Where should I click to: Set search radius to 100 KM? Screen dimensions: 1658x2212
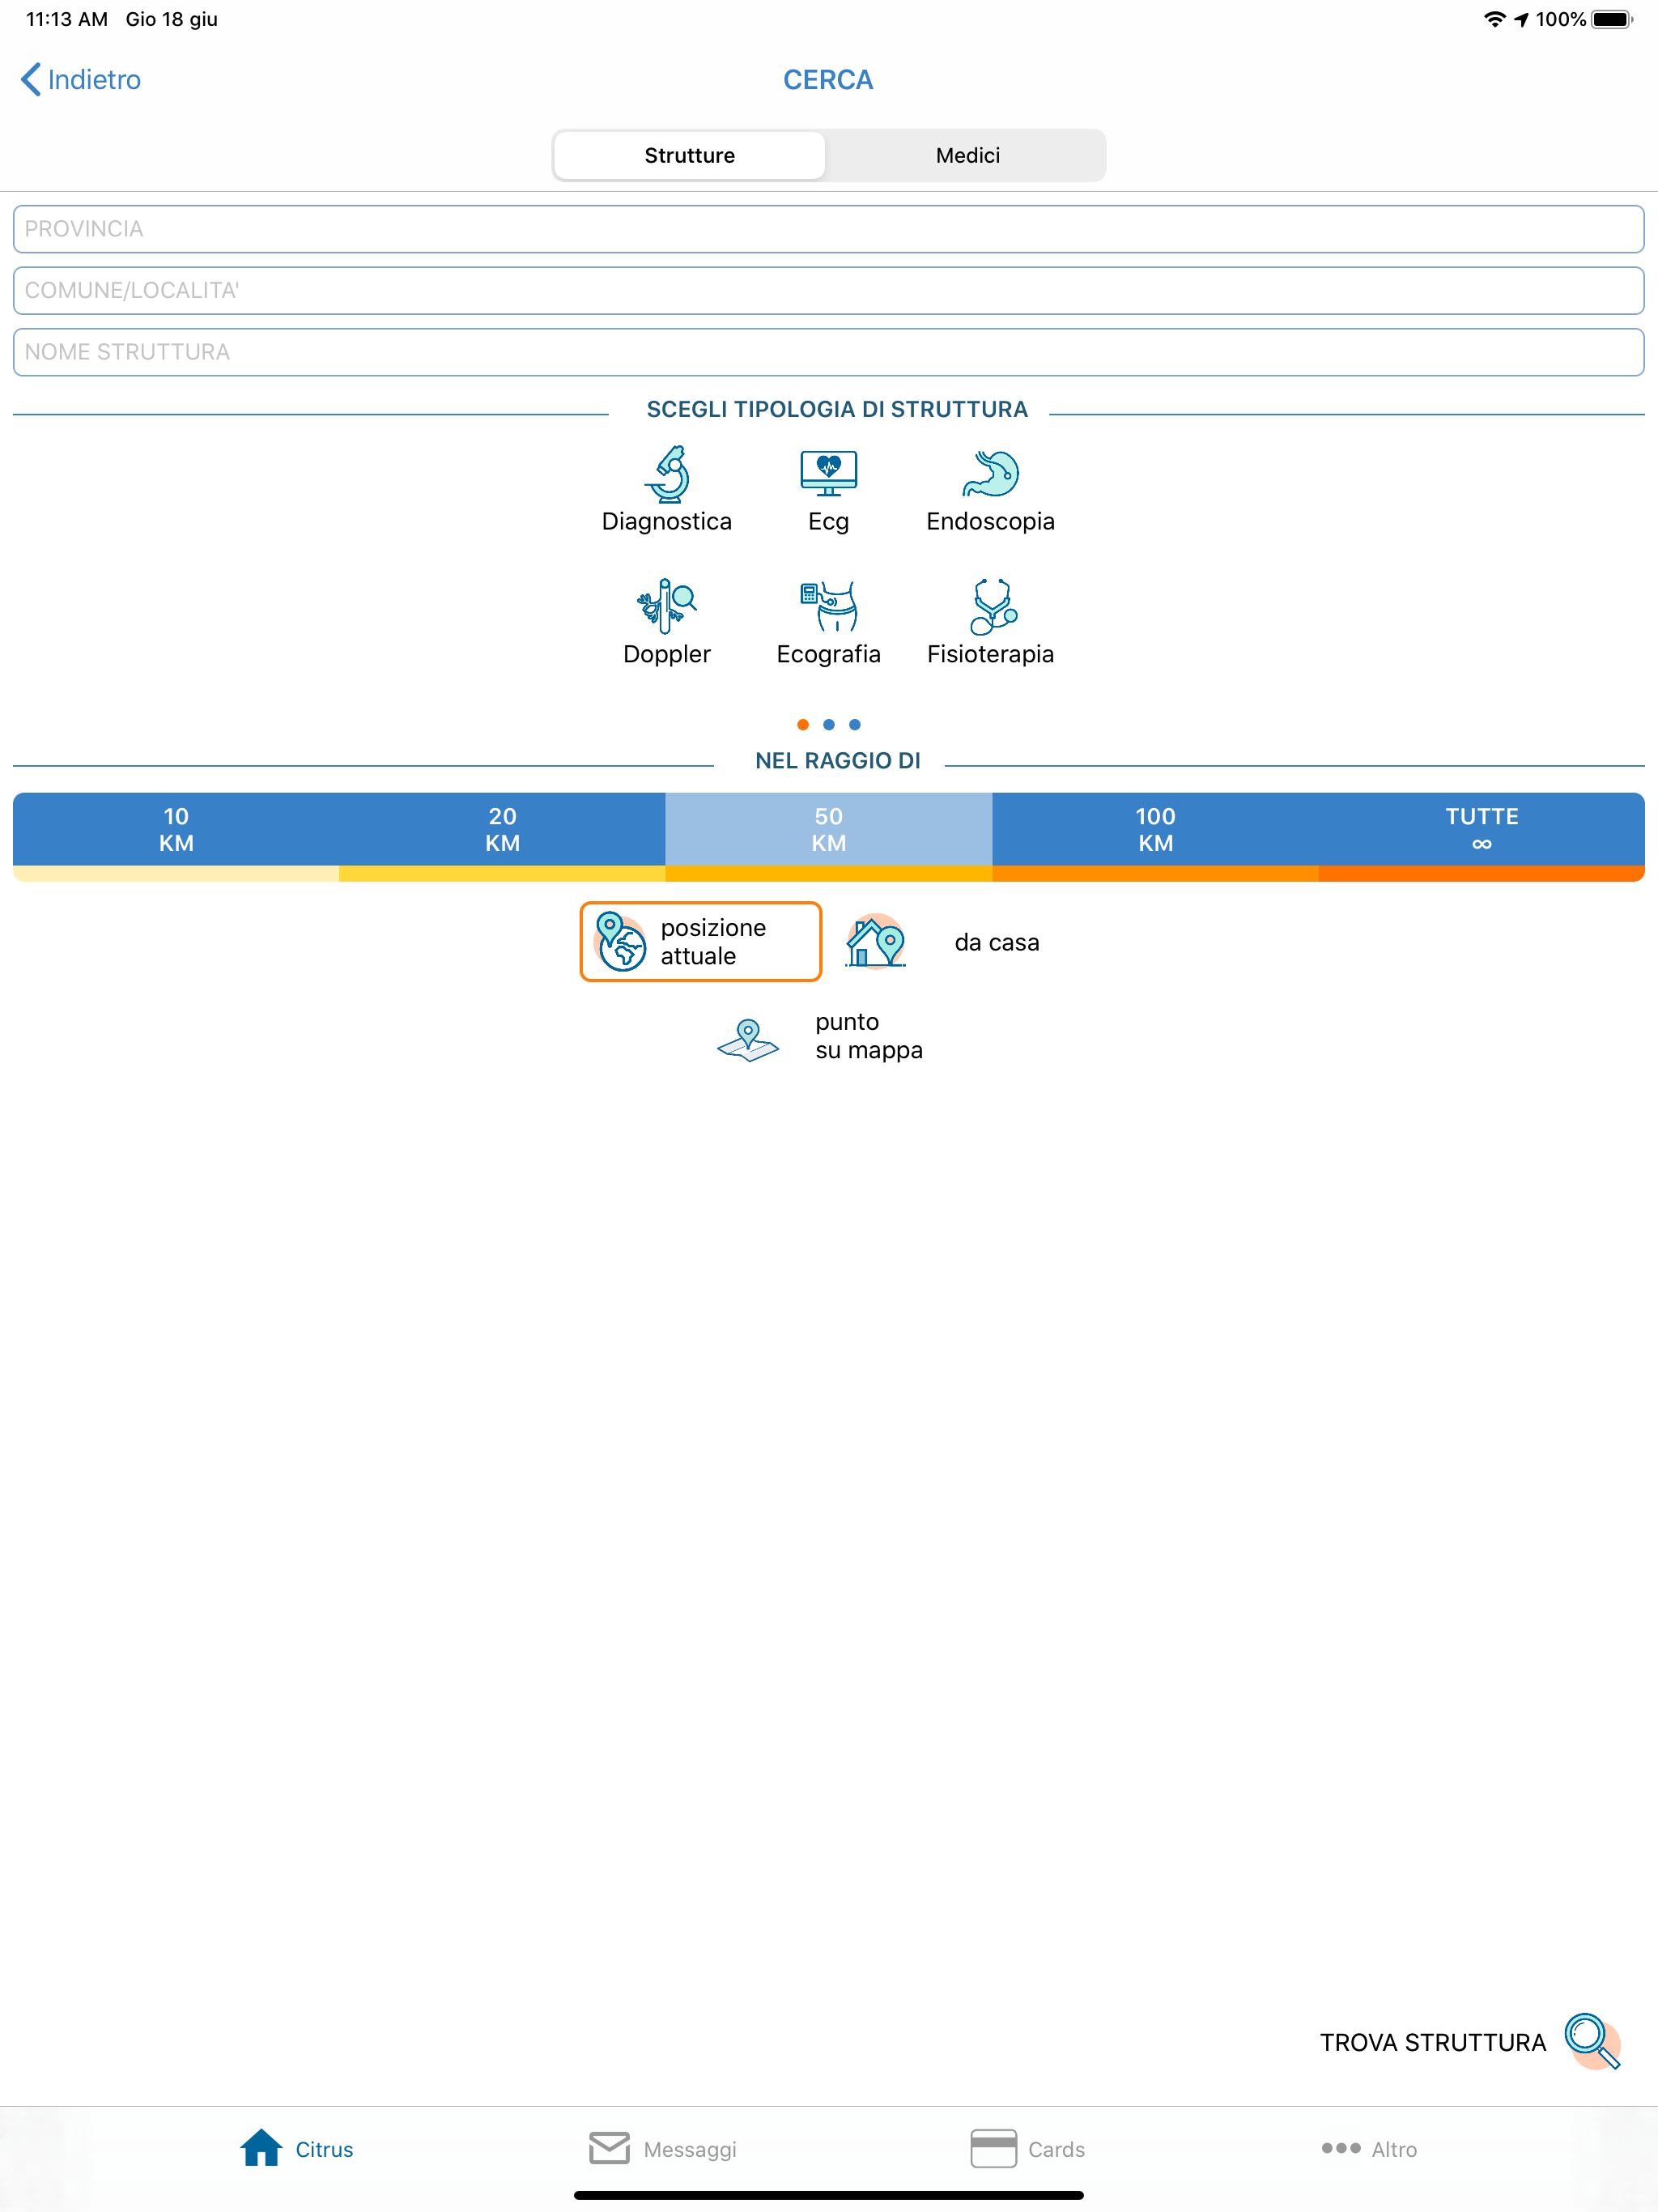[1156, 830]
